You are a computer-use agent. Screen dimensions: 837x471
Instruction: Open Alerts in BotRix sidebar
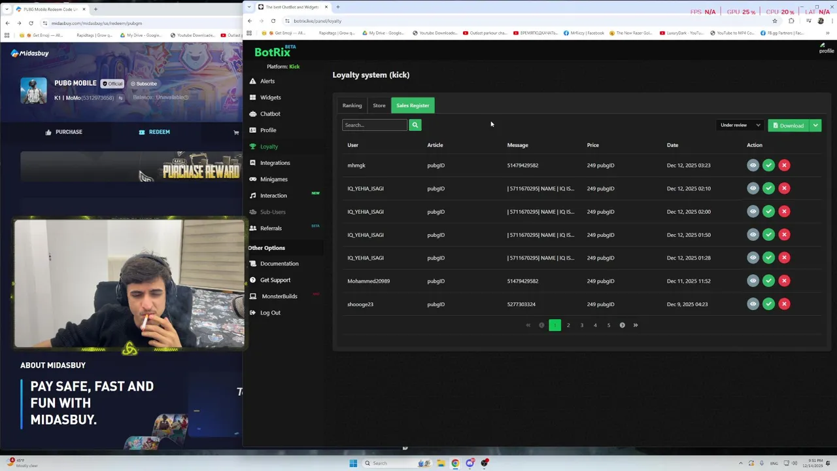(267, 81)
